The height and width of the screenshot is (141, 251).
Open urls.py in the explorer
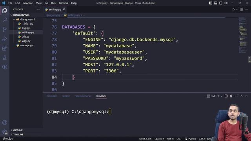point(26,36)
